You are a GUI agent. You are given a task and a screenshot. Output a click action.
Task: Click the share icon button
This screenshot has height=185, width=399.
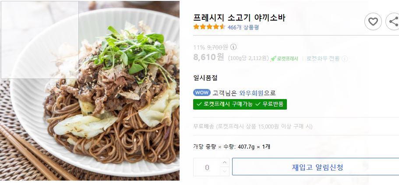coord(392,21)
